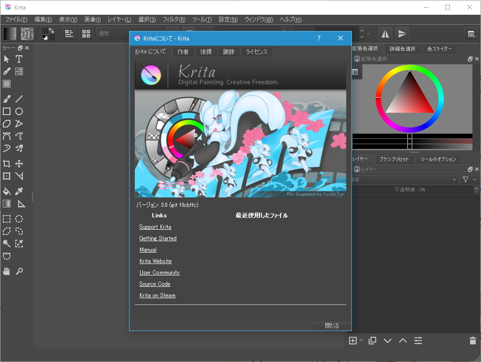Select the Transform tool
This screenshot has height=362, width=481.
[7, 176]
